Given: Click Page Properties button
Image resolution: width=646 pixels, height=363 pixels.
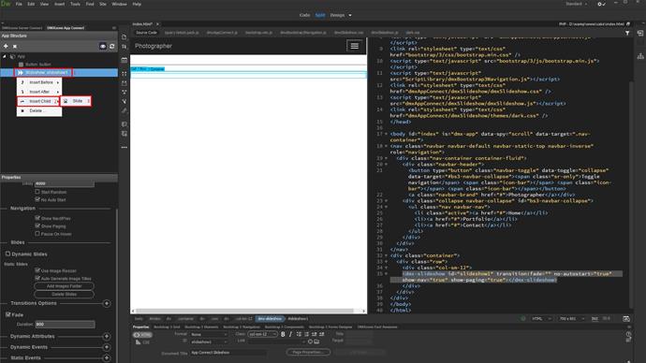Looking at the screenshot, I should click(x=308, y=353).
